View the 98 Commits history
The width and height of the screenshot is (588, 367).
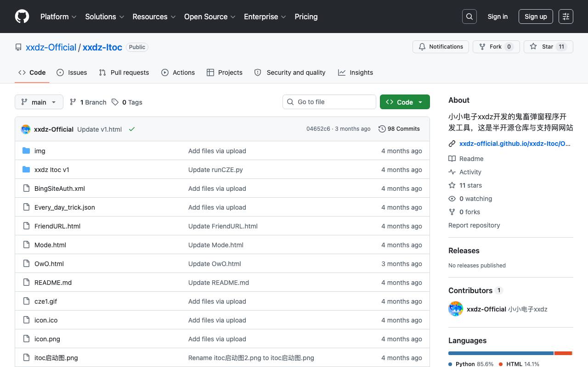tap(399, 129)
